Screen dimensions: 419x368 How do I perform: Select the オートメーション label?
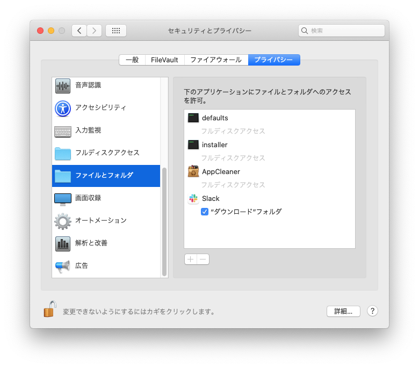(101, 220)
